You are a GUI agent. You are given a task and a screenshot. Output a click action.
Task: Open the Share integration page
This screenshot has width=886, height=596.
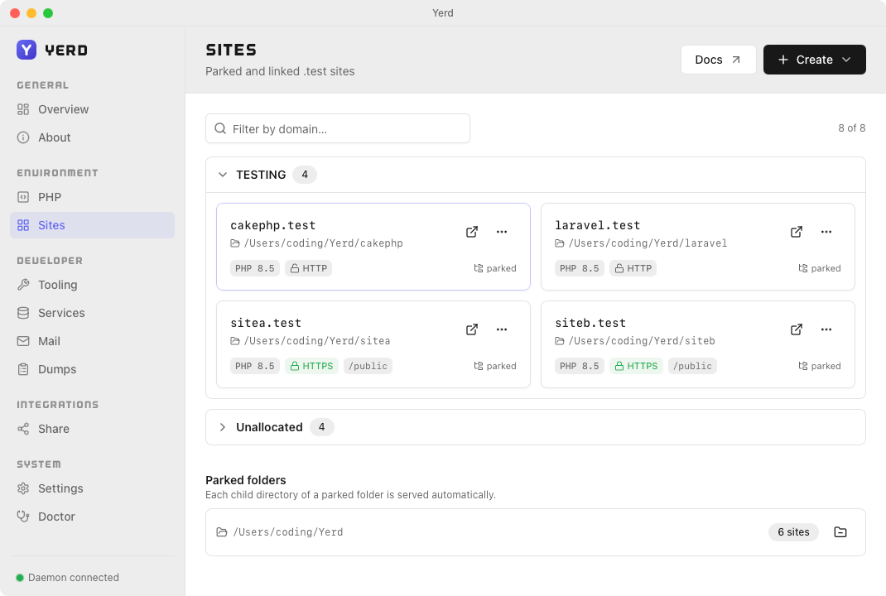coord(92,429)
